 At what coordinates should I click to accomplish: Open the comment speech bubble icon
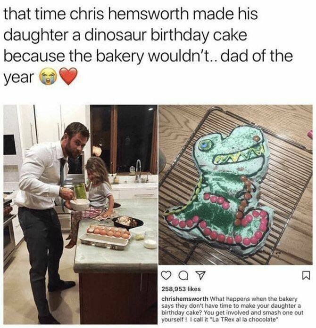tap(183, 276)
